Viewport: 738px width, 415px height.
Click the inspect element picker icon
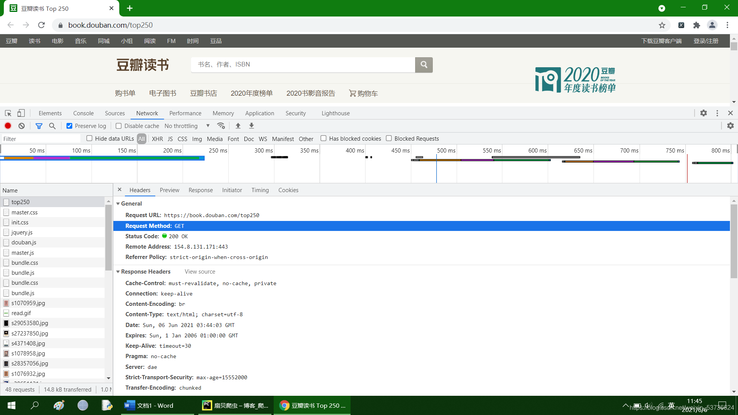click(x=8, y=113)
